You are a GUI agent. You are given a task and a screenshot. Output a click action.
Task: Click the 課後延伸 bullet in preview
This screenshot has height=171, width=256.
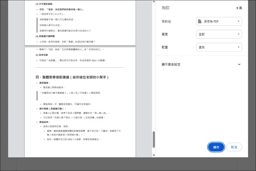coord(45,122)
